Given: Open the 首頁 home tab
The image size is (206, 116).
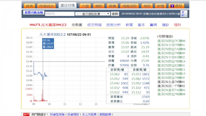Looking at the screenshot, I should [29, 6].
